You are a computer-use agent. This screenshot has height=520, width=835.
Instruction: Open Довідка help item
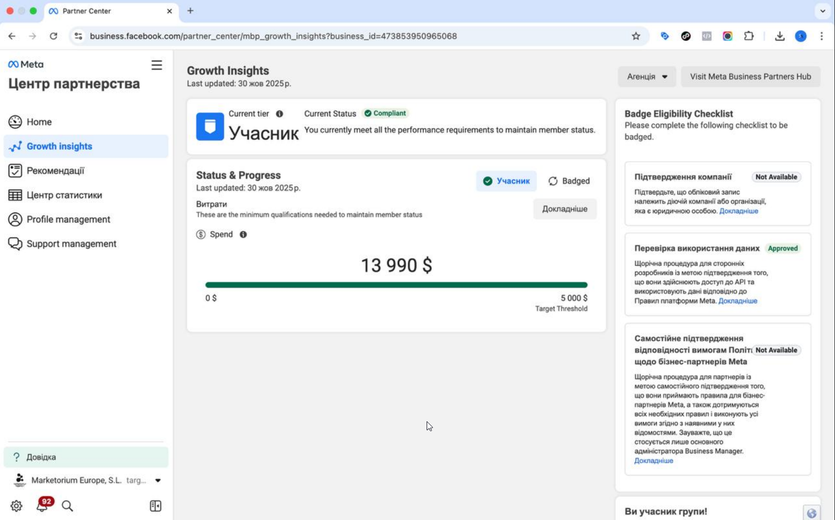[86, 457]
